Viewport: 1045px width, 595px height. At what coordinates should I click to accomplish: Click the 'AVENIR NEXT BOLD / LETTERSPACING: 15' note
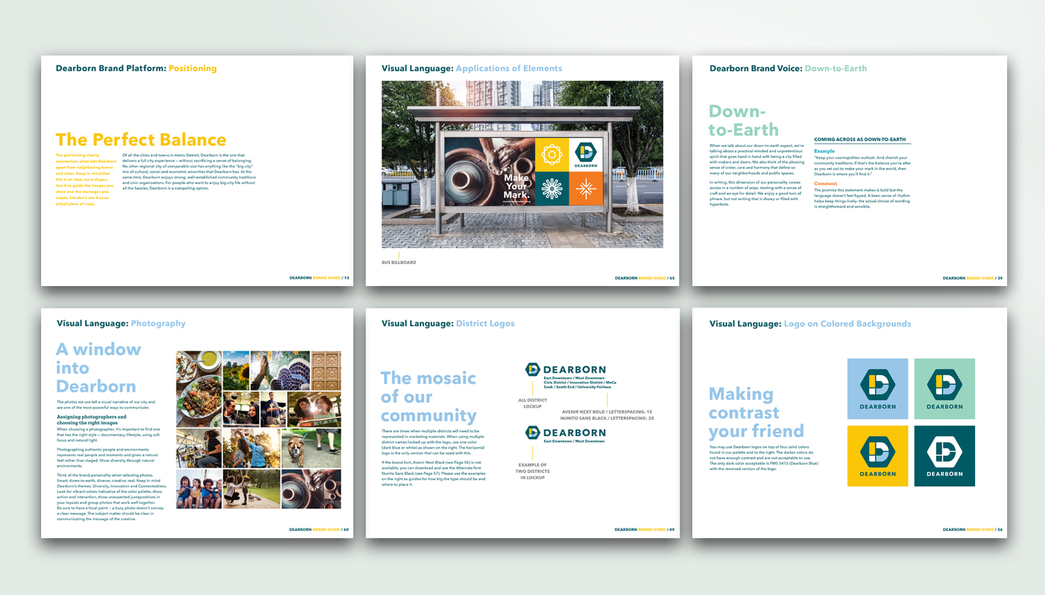point(607,411)
